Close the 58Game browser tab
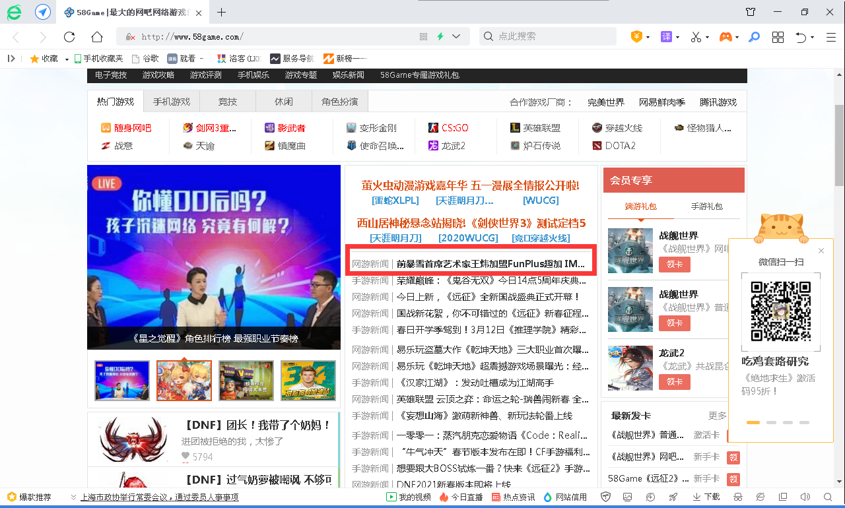Image resolution: width=845 pixels, height=508 pixels. click(200, 13)
